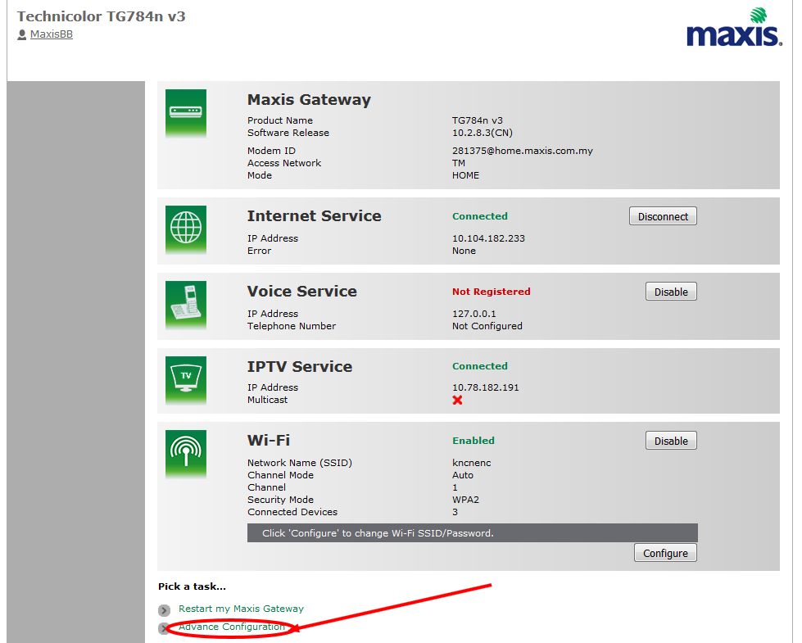This screenshot has height=643, width=802.
Task: Click the Internet Service Connected status
Action: pyautogui.click(x=480, y=216)
